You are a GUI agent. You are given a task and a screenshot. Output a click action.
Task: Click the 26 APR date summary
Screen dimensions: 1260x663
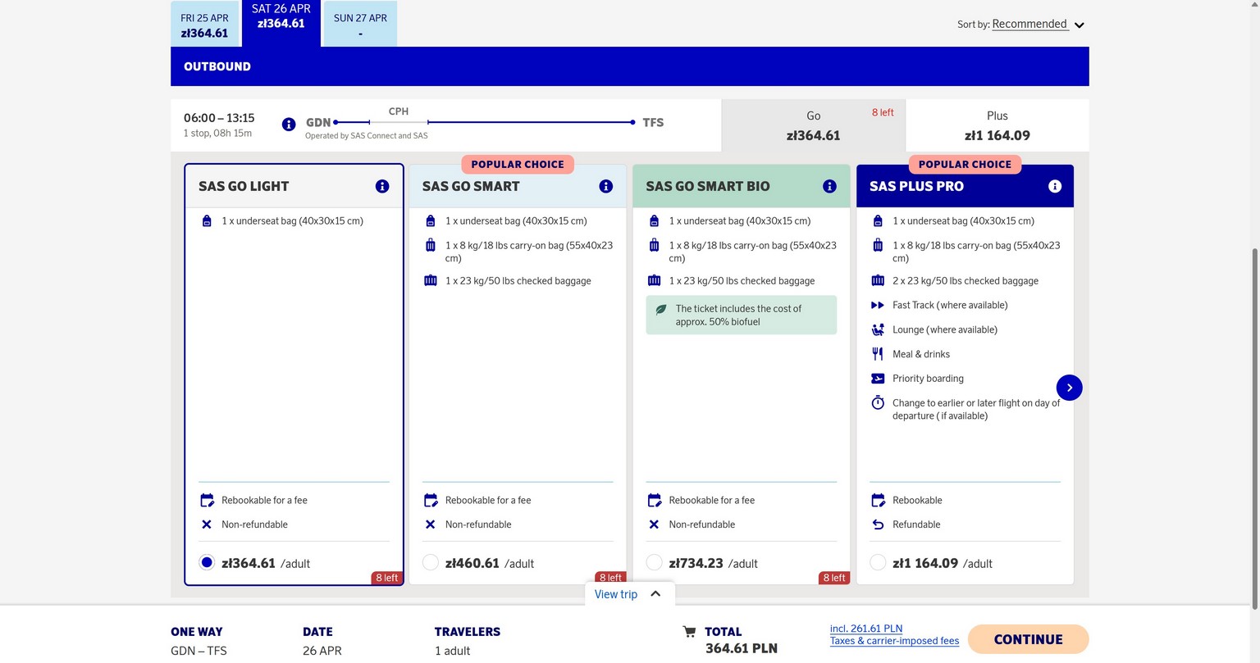coord(322,651)
